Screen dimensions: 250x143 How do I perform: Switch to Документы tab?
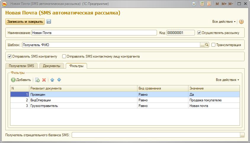pos(52,66)
